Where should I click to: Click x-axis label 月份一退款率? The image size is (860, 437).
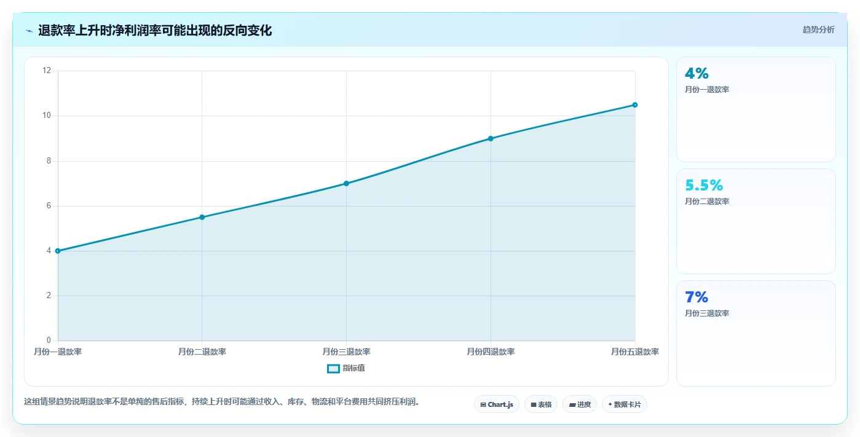(58, 352)
